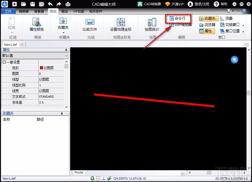
Task: Toggle the 属性 panel visibility
Action: [x=207, y=31]
